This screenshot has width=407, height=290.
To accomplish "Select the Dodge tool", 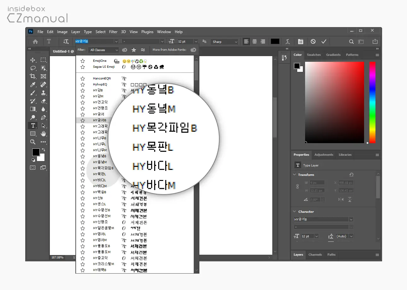I will click(33, 117).
